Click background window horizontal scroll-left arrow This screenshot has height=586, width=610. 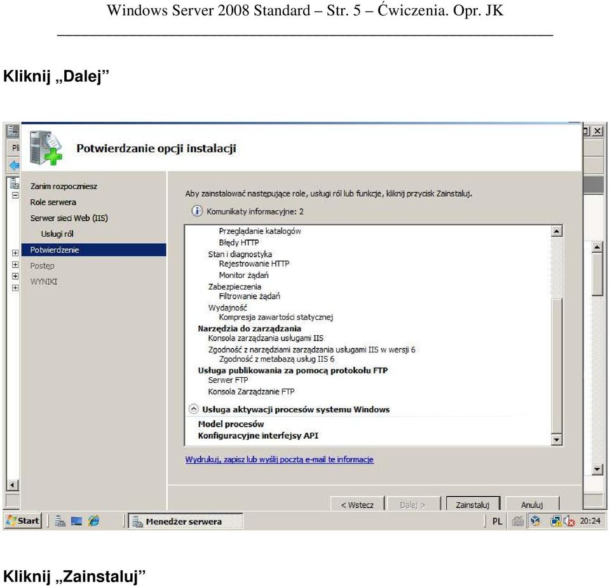point(13,485)
